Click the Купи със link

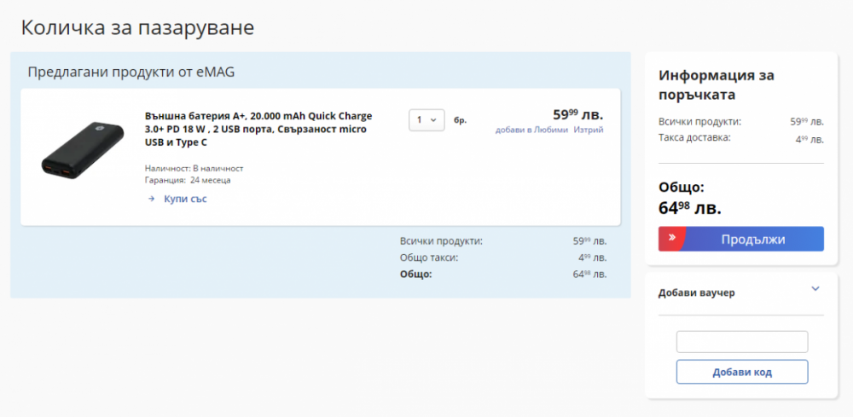pyautogui.click(x=185, y=199)
